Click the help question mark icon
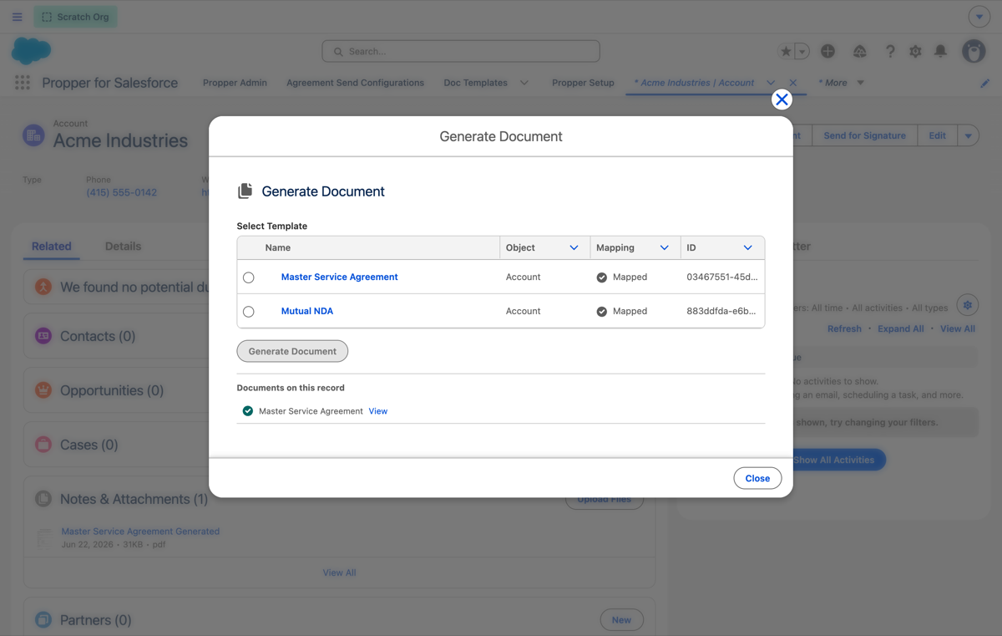The height and width of the screenshot is (636, 1002). pos(890,51)
